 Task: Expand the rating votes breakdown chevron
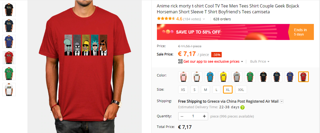coord(204,19)
